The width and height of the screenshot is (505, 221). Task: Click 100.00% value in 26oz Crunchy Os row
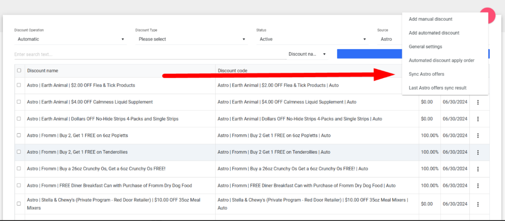(x=429, y=169)
